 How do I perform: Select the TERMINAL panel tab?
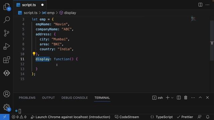pos(102,98)
